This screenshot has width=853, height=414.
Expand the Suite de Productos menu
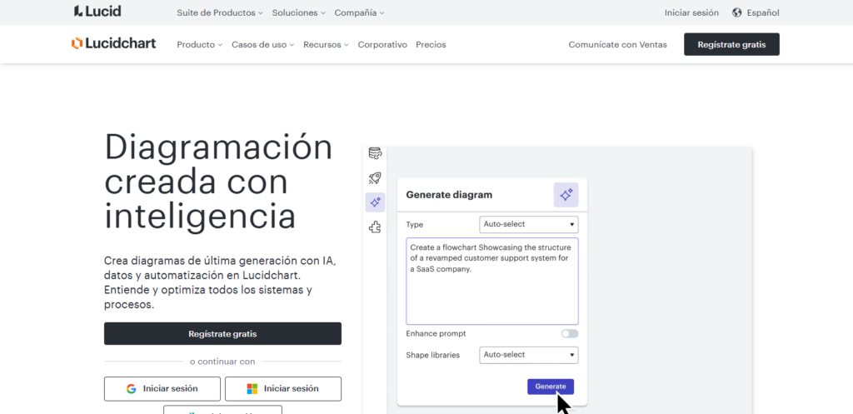(220, 12)
